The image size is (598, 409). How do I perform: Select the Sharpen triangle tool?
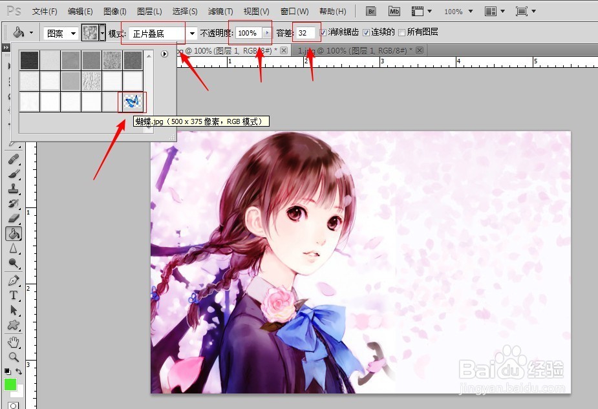14,249
